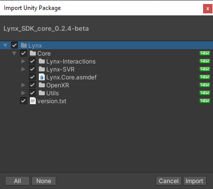Collapse the Lynx root folder arrow
The image size is (213, 189).
(x=5, y=46)
